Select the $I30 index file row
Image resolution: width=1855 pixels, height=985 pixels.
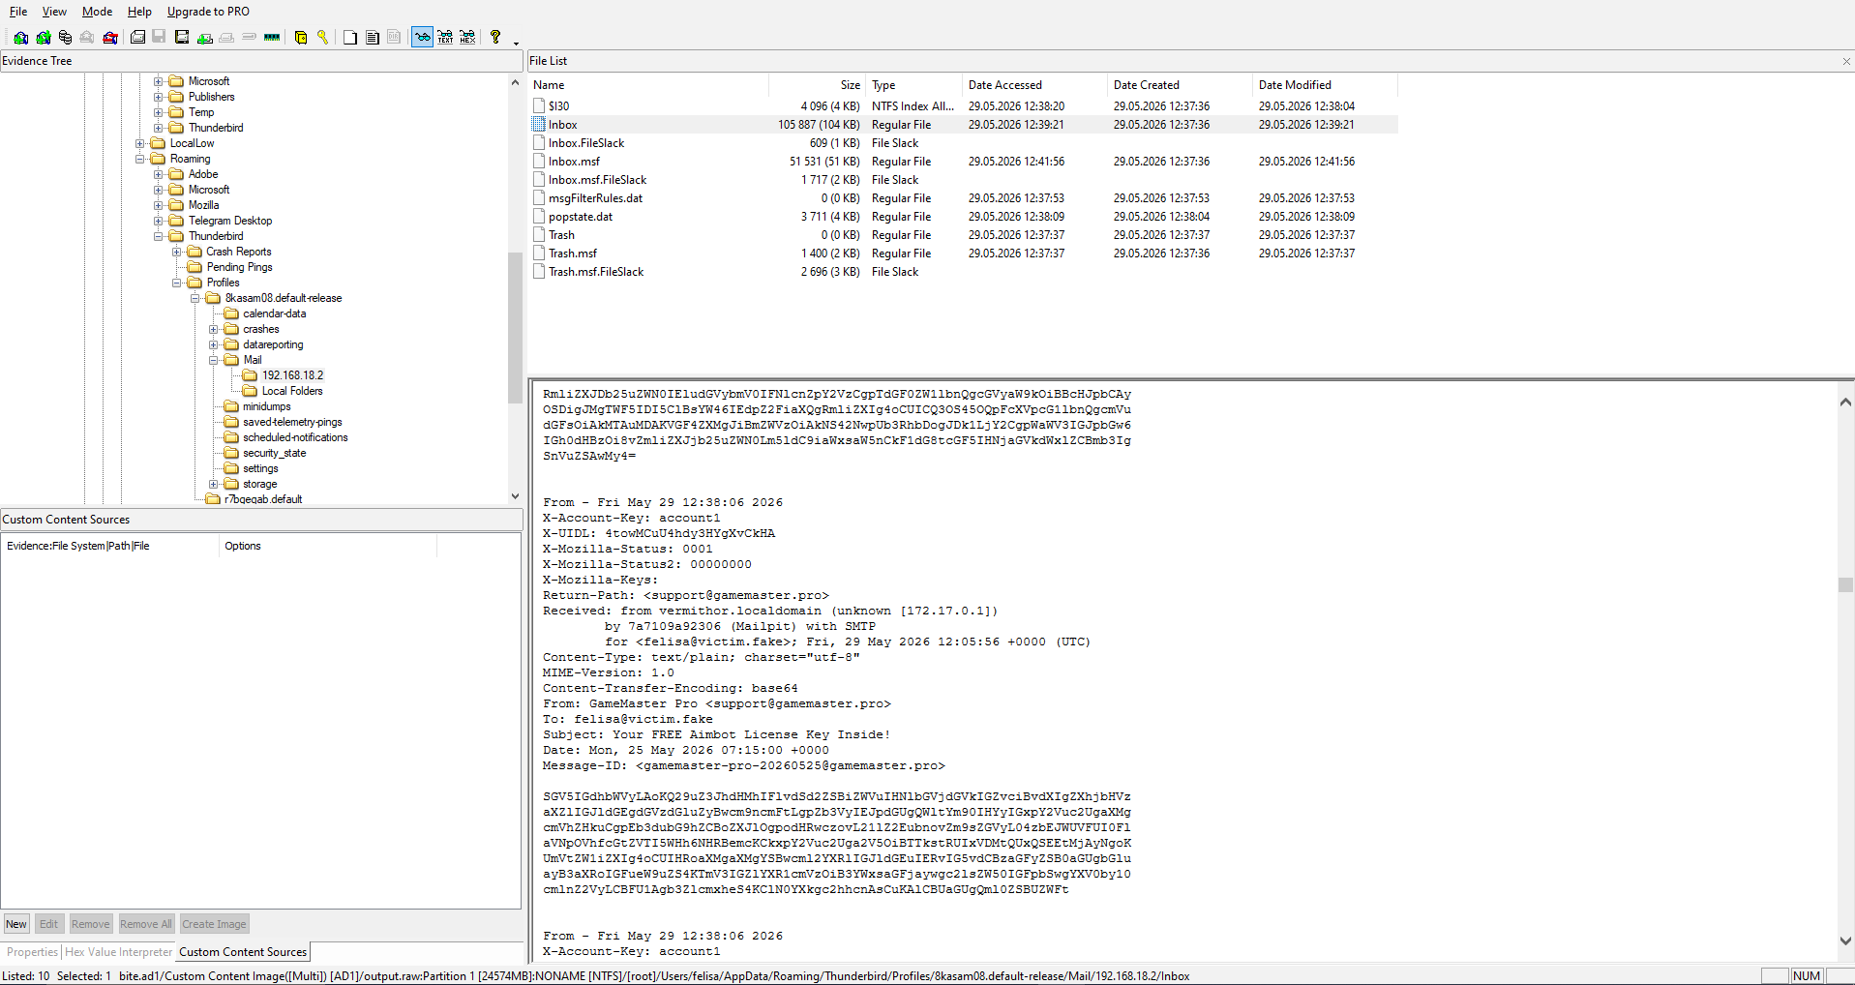pyautogui.click(x=963, y=106)
